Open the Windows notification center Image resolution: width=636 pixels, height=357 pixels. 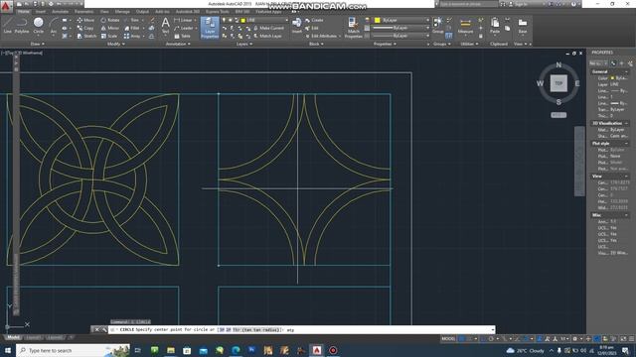625,350
